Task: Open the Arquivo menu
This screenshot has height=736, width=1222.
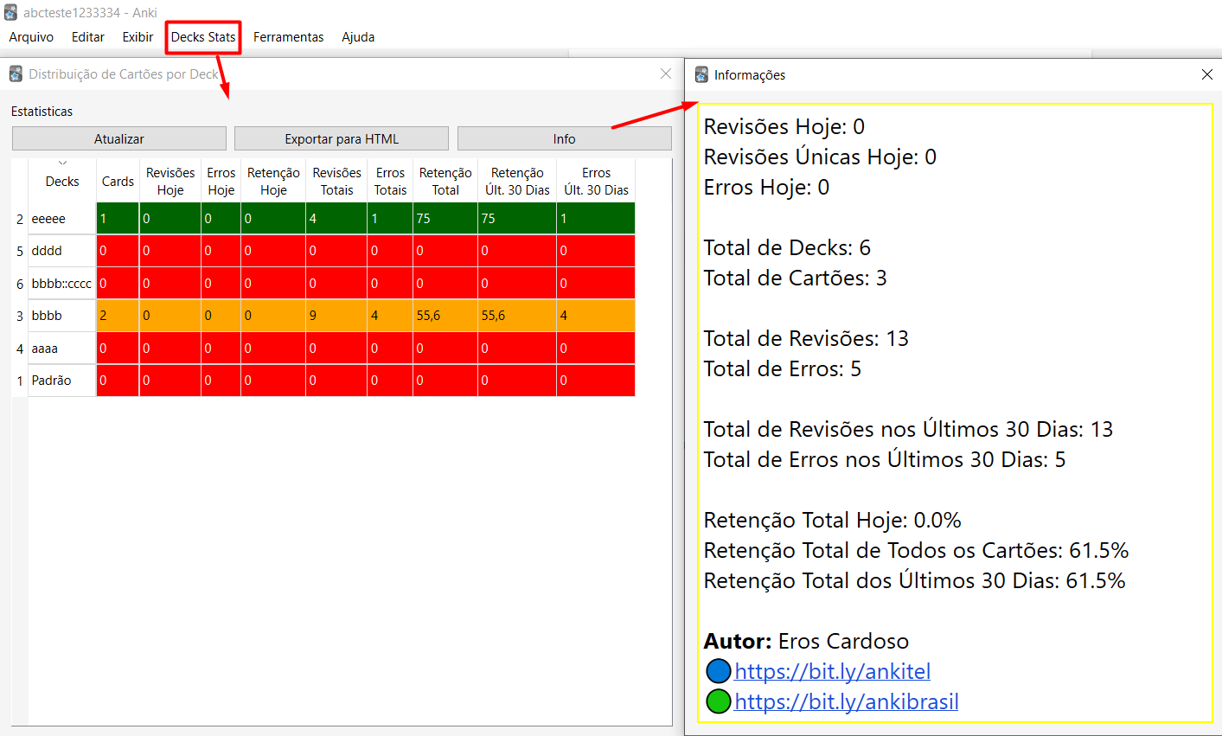Action: pos(31,37)
